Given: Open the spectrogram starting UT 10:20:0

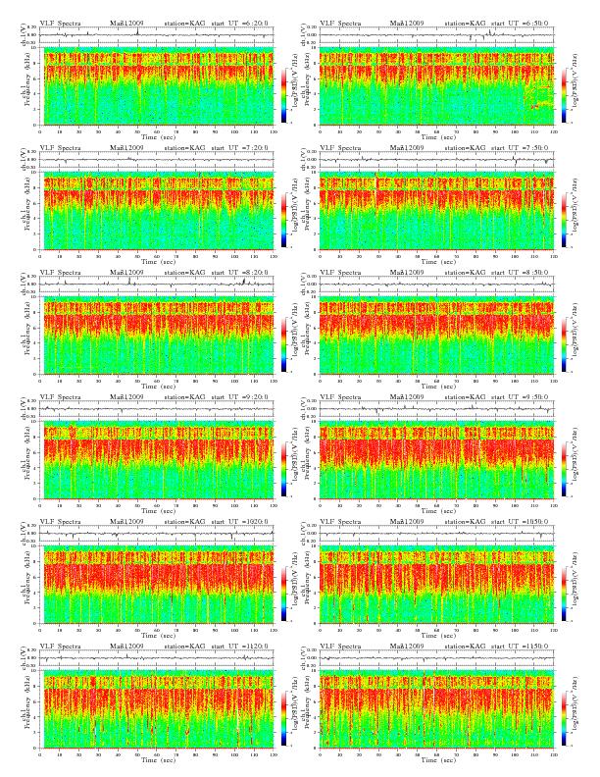Looking at the screenshot, I should [x=157, y=585].
